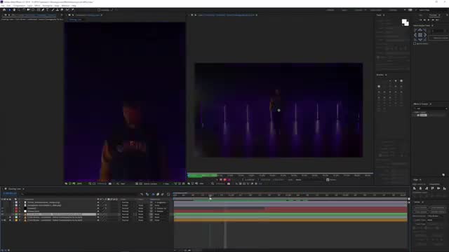The width and height of the screenshot is (449, 252).
Task: Toggle the Snapping checkbox
Action: point(99,10)
